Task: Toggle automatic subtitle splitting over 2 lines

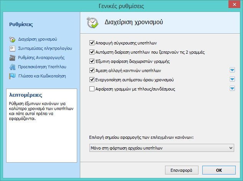Action: (92, 52)
